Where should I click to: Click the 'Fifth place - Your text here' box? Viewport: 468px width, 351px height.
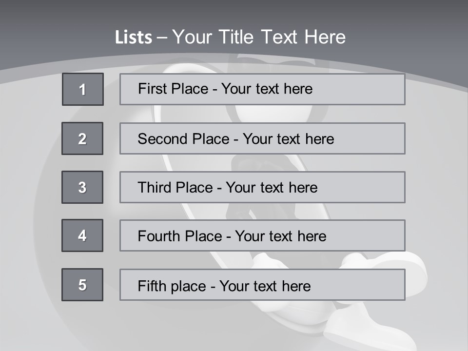[262, 285]
